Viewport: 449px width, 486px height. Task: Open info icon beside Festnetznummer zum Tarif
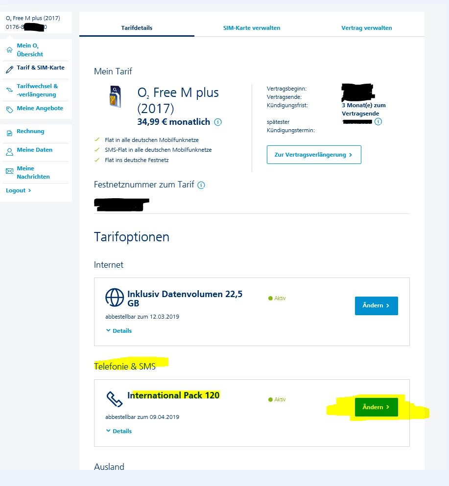[201, 185]
